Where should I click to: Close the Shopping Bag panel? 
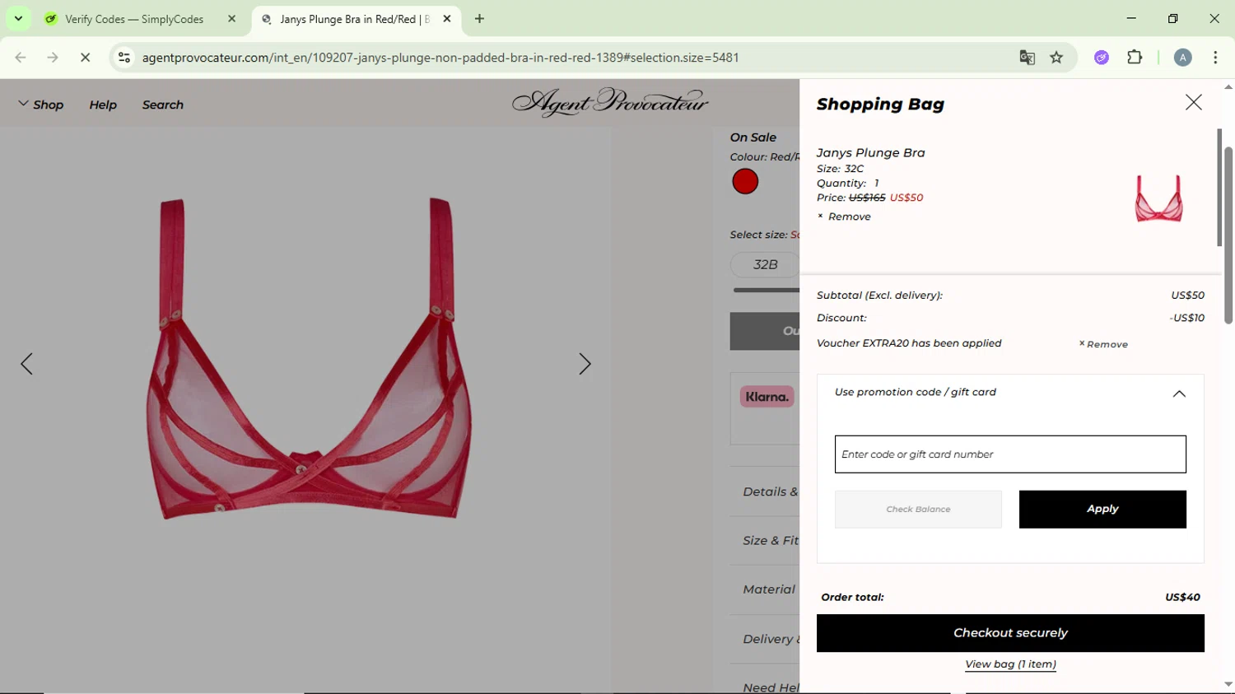pyautogui.click(x=1193, y=103)
